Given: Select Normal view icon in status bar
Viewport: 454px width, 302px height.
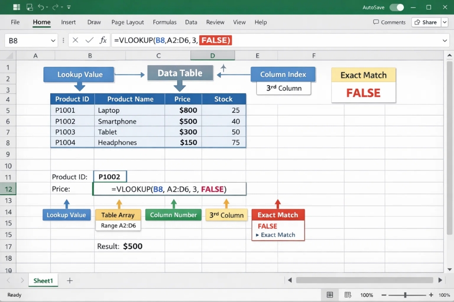Looking at the screenshot, I should [330, 294].
